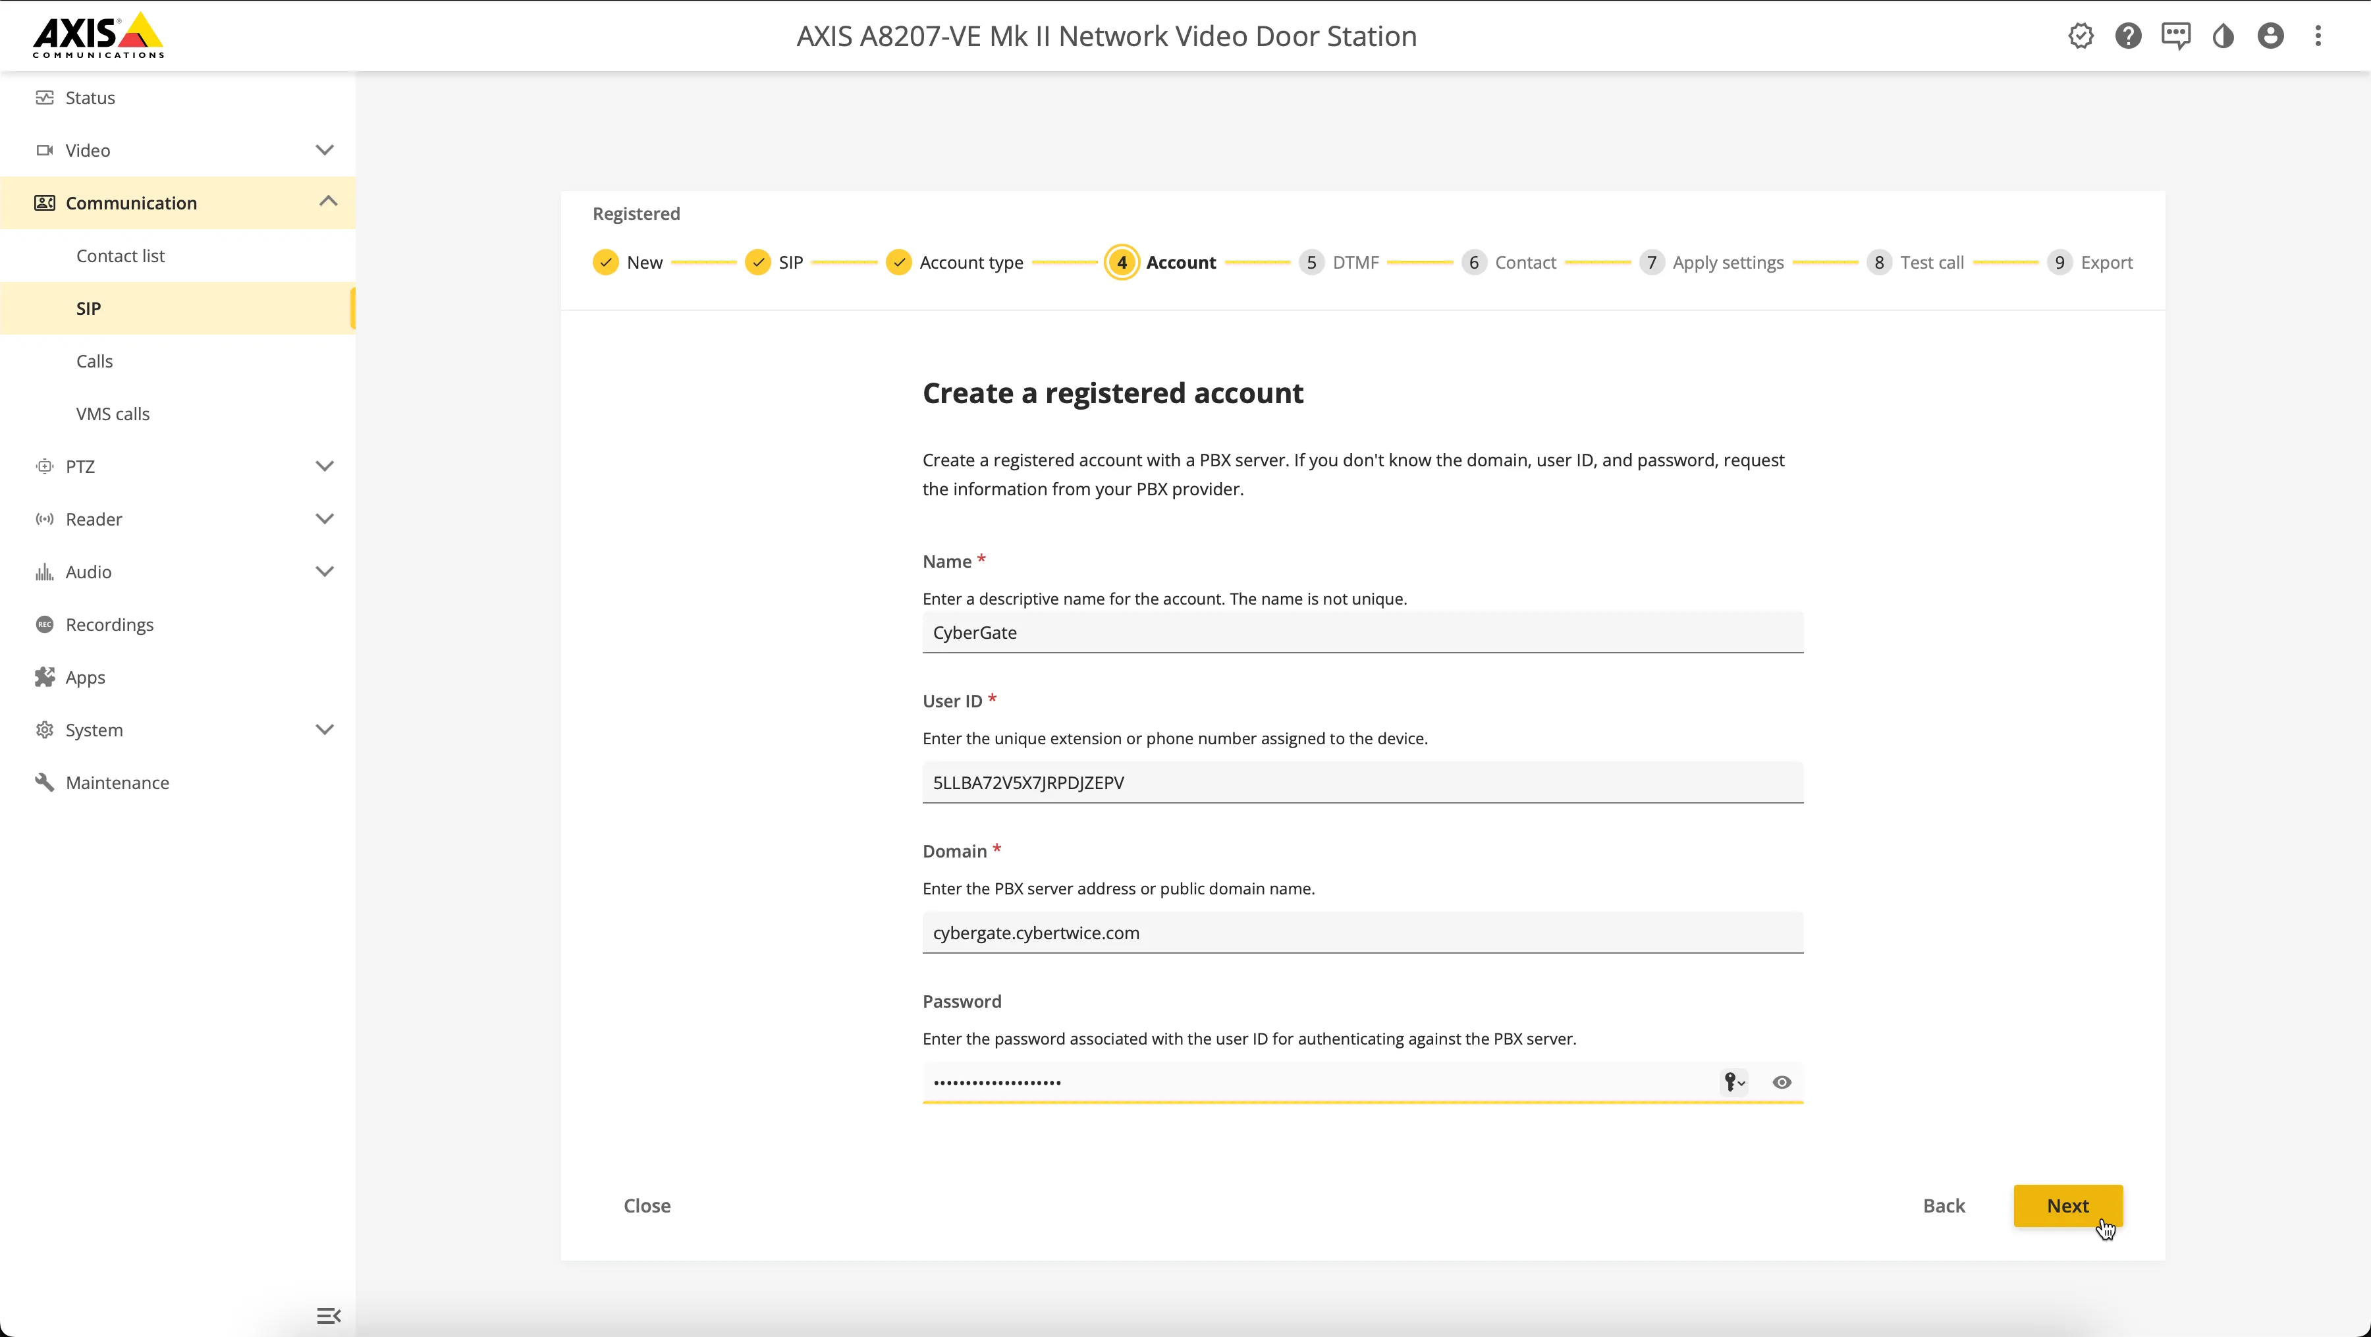This screenshot has width=2371, height=1337.
Task: Go to step 8 Test call
Action: 1915,262
